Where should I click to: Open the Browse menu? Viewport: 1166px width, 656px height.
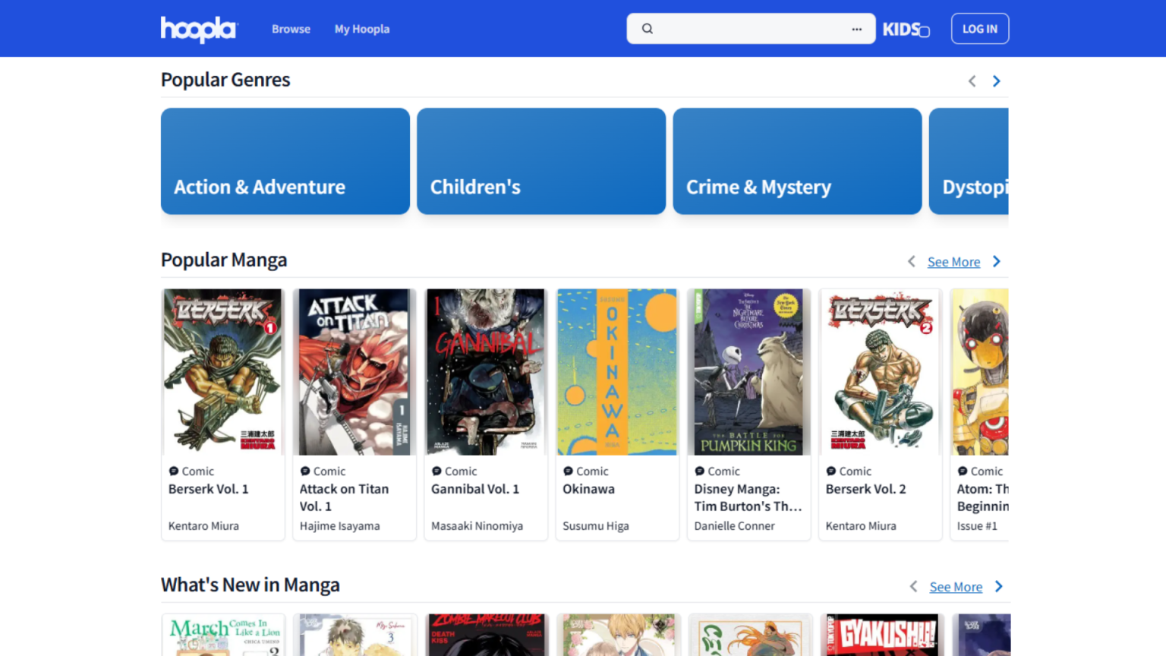(x=291, y=29)
